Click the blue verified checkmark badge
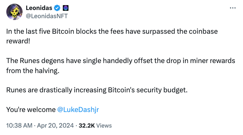Screen dimensions: 243x135 coord(57,8)
